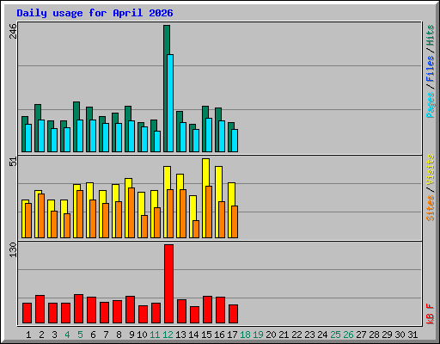This screenshot has width=440, height=344.
Task: Select the cyan pages bar for day 12
Action: tap(170, 103)
